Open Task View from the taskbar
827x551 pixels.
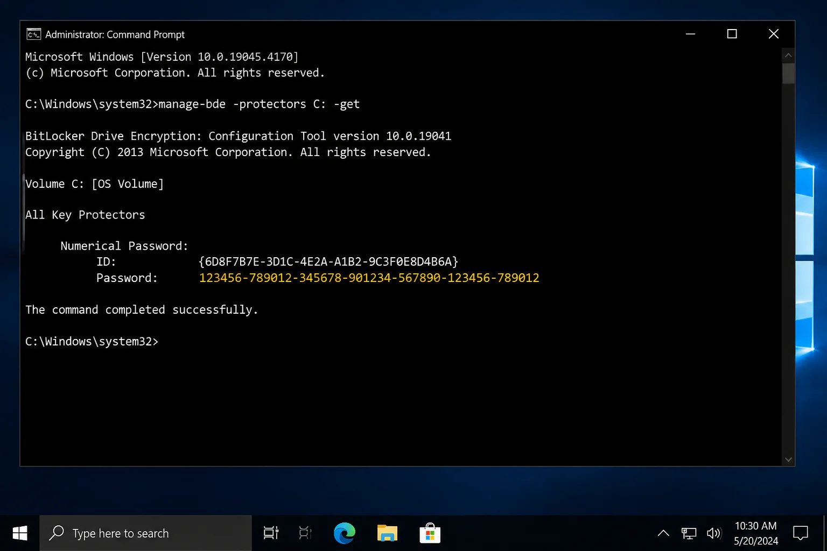point(271,533)
